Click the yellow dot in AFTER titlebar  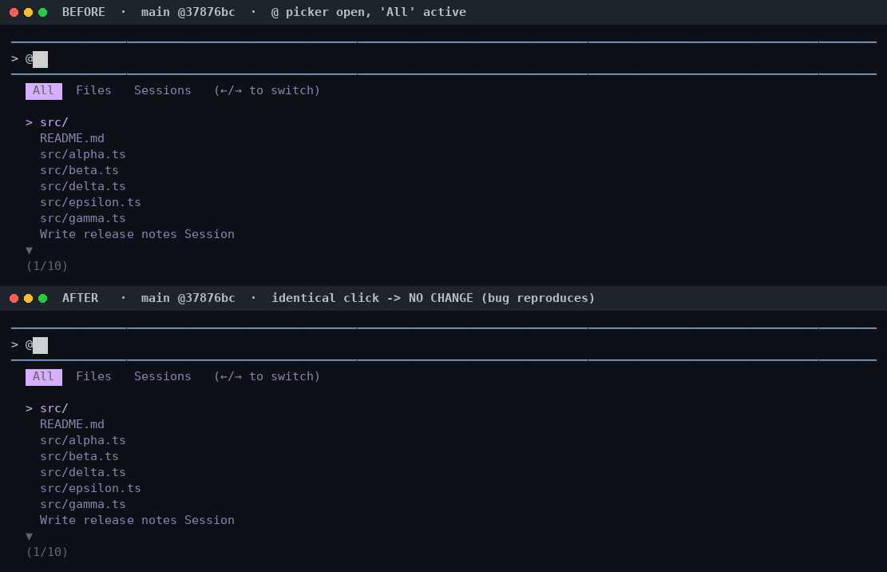click(x=28, y=298)
